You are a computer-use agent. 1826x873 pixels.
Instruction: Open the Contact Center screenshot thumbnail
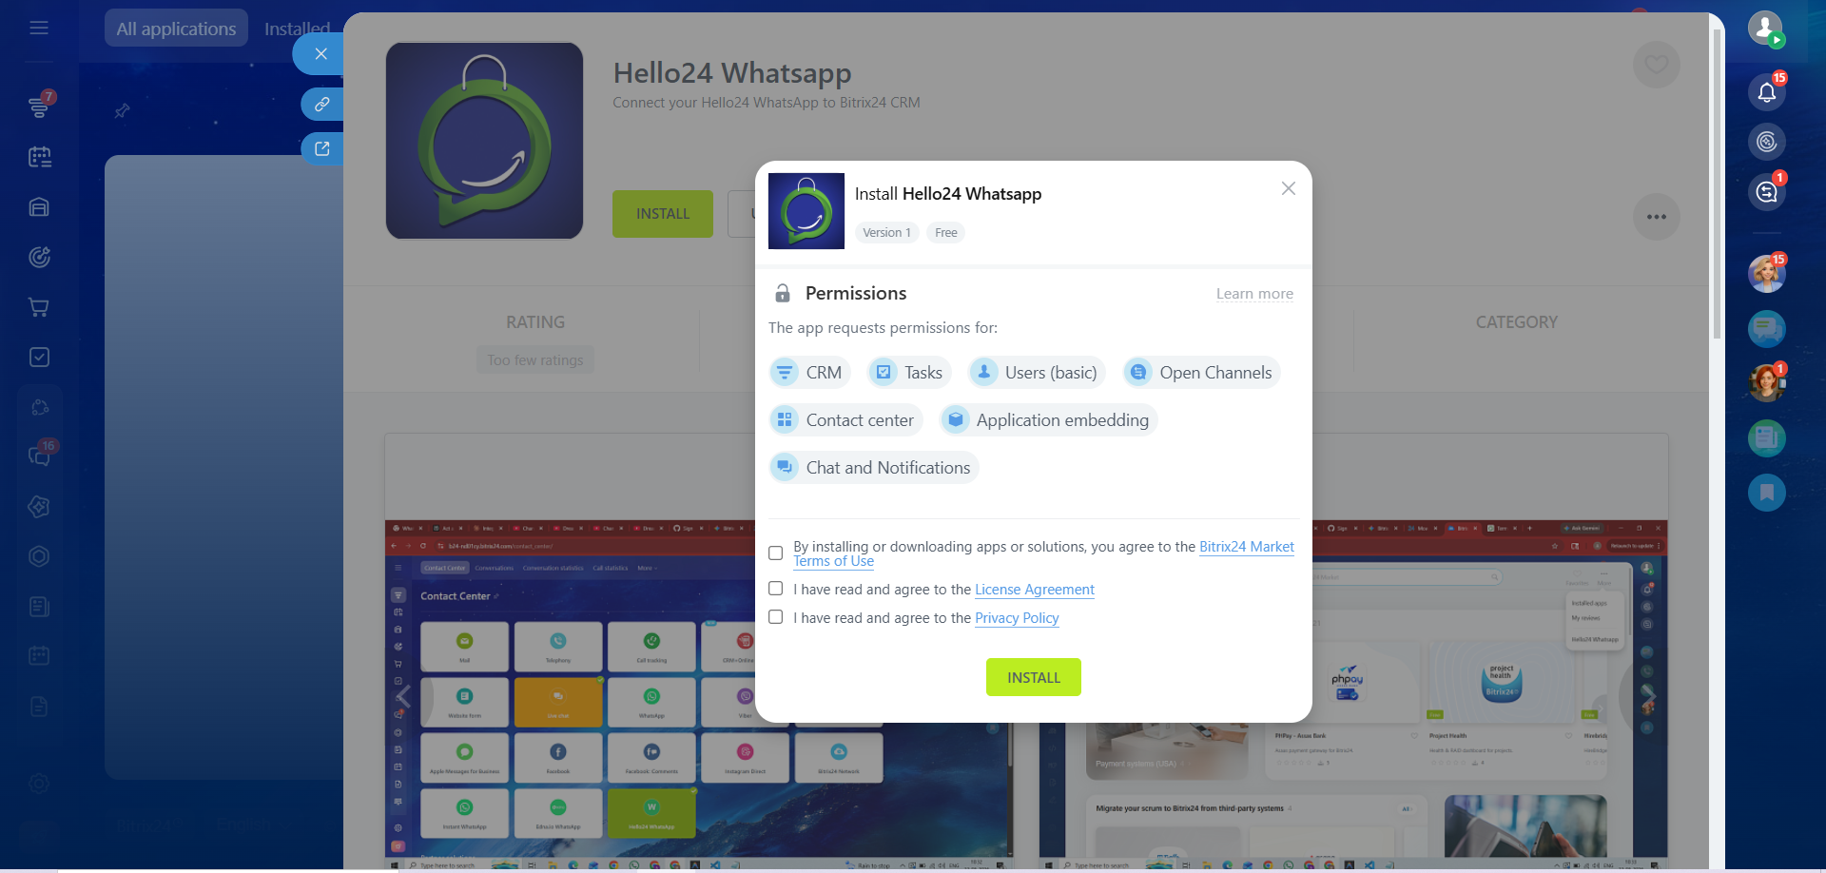pos(698,694)
